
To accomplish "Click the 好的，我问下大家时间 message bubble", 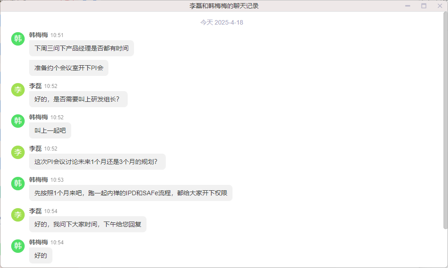I will 88,224.
